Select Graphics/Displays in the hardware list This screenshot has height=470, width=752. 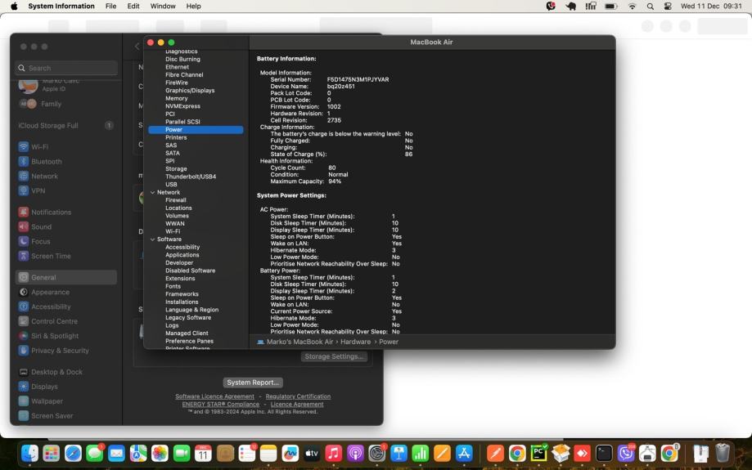[190, 91]
